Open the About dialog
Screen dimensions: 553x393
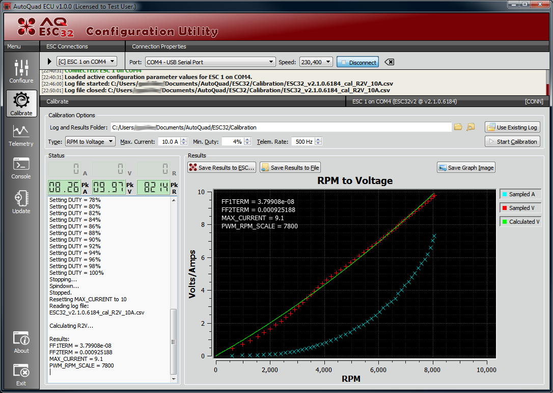click(x=21, y=342)
